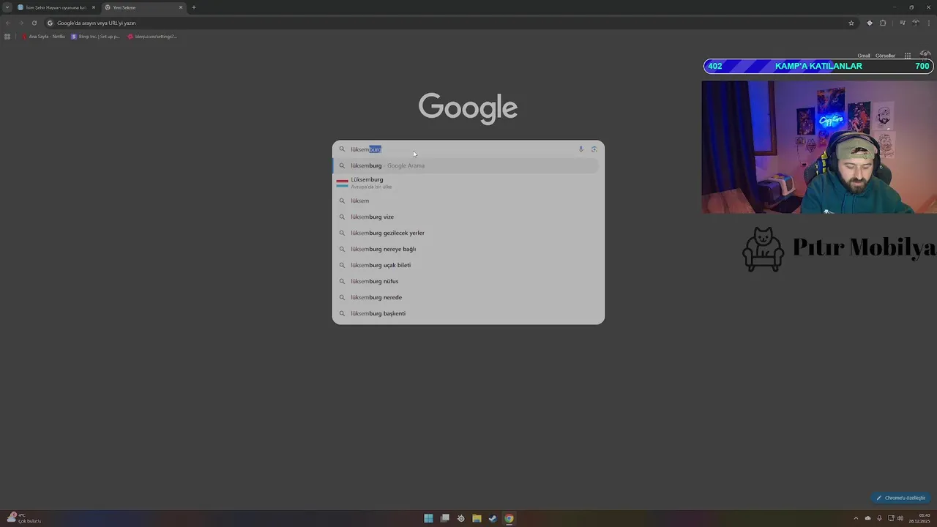
Task: Go back to the previous page
Action: tap(8, 23)
